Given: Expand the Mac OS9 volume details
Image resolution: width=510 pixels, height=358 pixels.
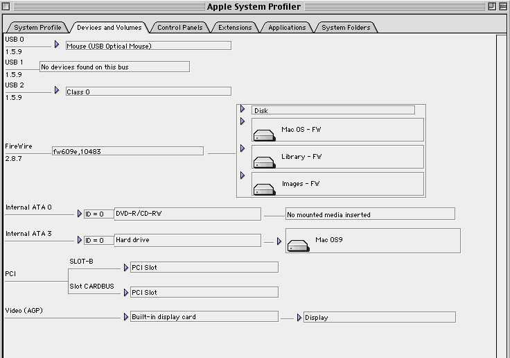Looking at the screenshot, I should click(279, 241).
